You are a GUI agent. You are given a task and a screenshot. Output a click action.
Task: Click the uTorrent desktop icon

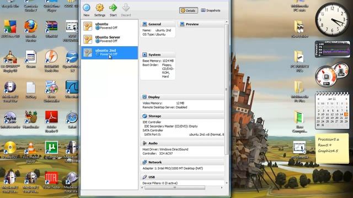point(51,150)
